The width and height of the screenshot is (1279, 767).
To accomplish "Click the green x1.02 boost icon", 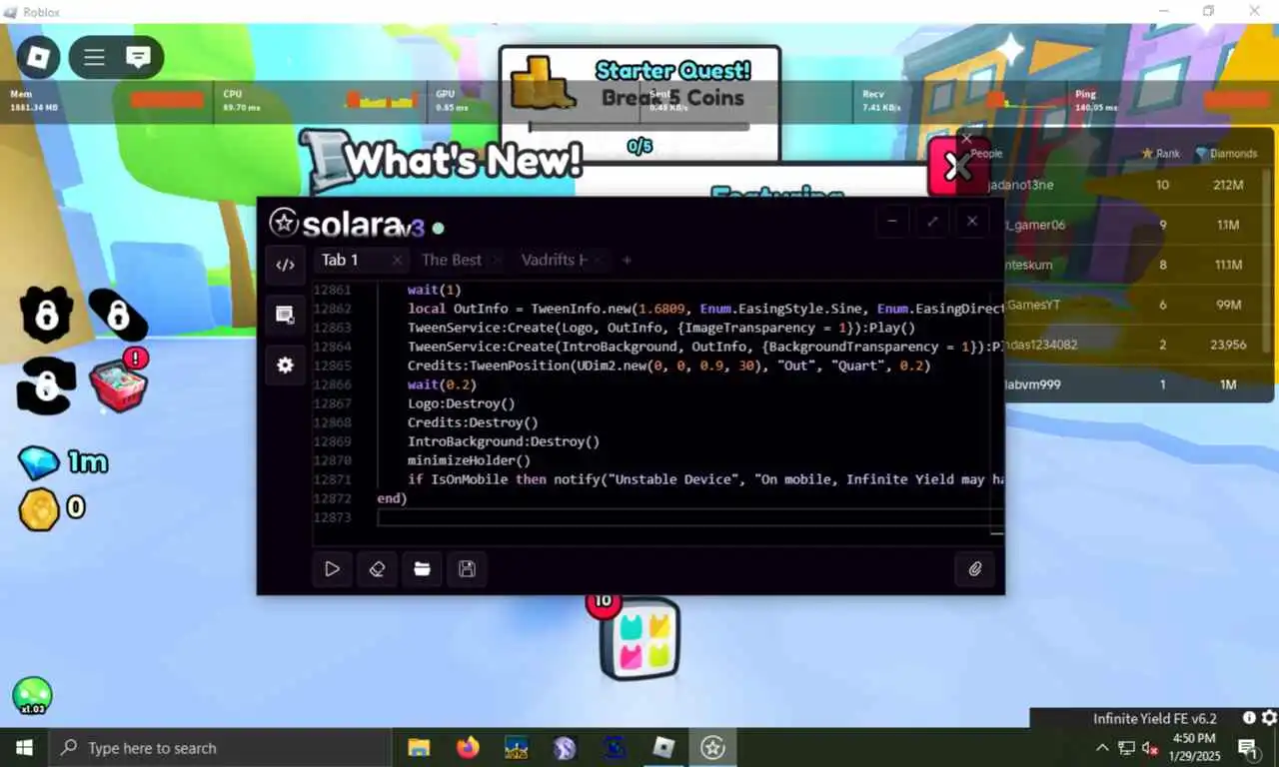I will (32, 696).
